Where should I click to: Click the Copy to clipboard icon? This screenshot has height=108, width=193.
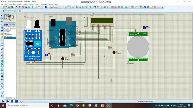pyautogui.click(x=105, y=7)
